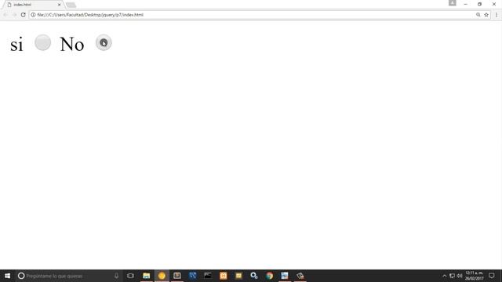Open volume control tray icon
Screen dimensions: 502x282
point(460,276)
